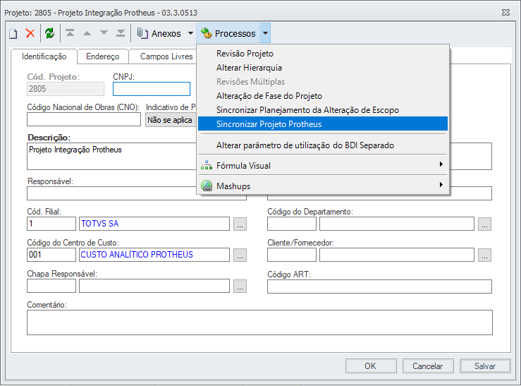Click the Salvar button
Viewport: 521px width, 386px height.
(485, 366)
